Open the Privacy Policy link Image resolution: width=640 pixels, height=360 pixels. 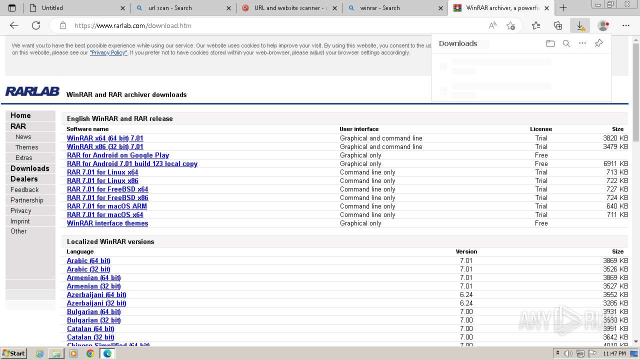[108, 53]
